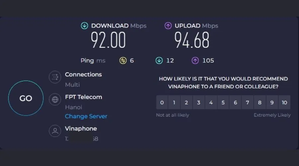Click the Multi connections mode label
The image size is (299, 166).
point(72,85)
